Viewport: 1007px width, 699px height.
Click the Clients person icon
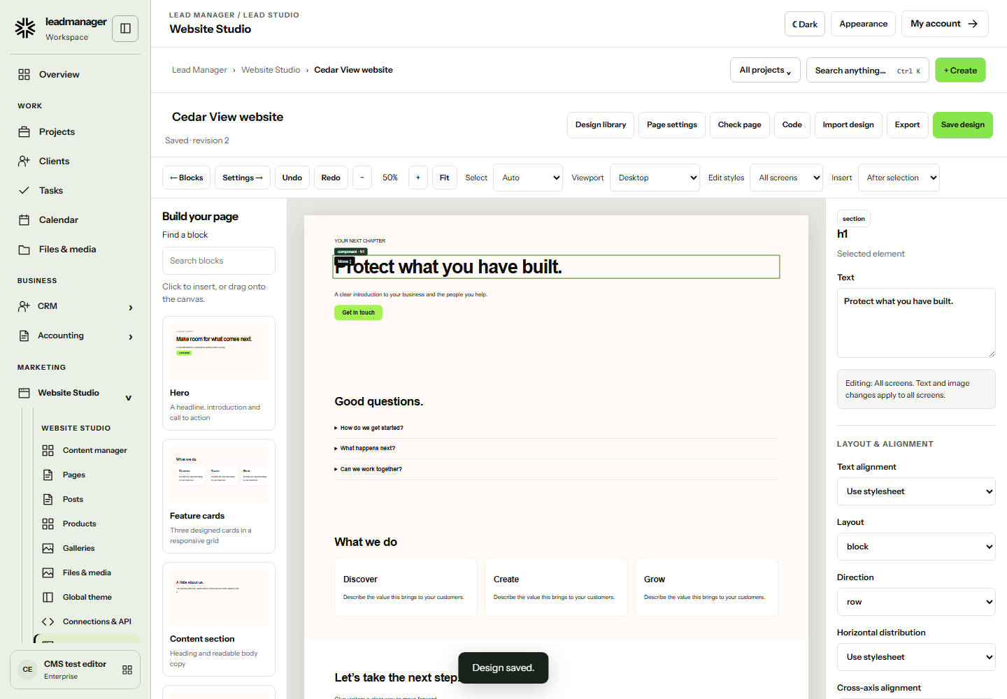(24, 161)
